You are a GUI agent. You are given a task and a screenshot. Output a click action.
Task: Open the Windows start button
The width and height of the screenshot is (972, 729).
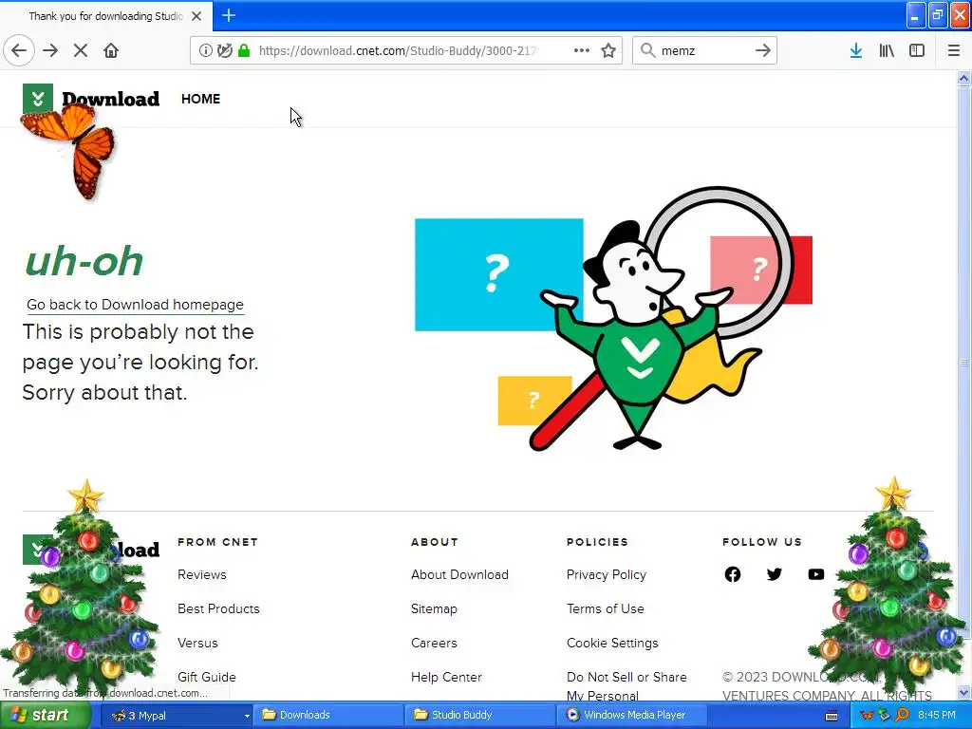coord(44,715)
